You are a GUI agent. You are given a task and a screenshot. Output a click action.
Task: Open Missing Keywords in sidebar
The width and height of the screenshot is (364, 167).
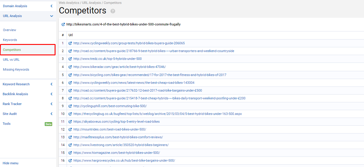[x=16, y=70]
